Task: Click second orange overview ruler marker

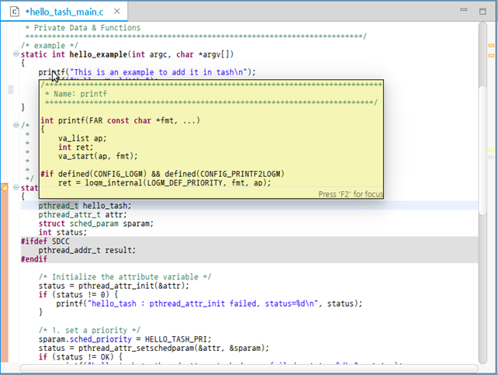Action: (491, 55)
